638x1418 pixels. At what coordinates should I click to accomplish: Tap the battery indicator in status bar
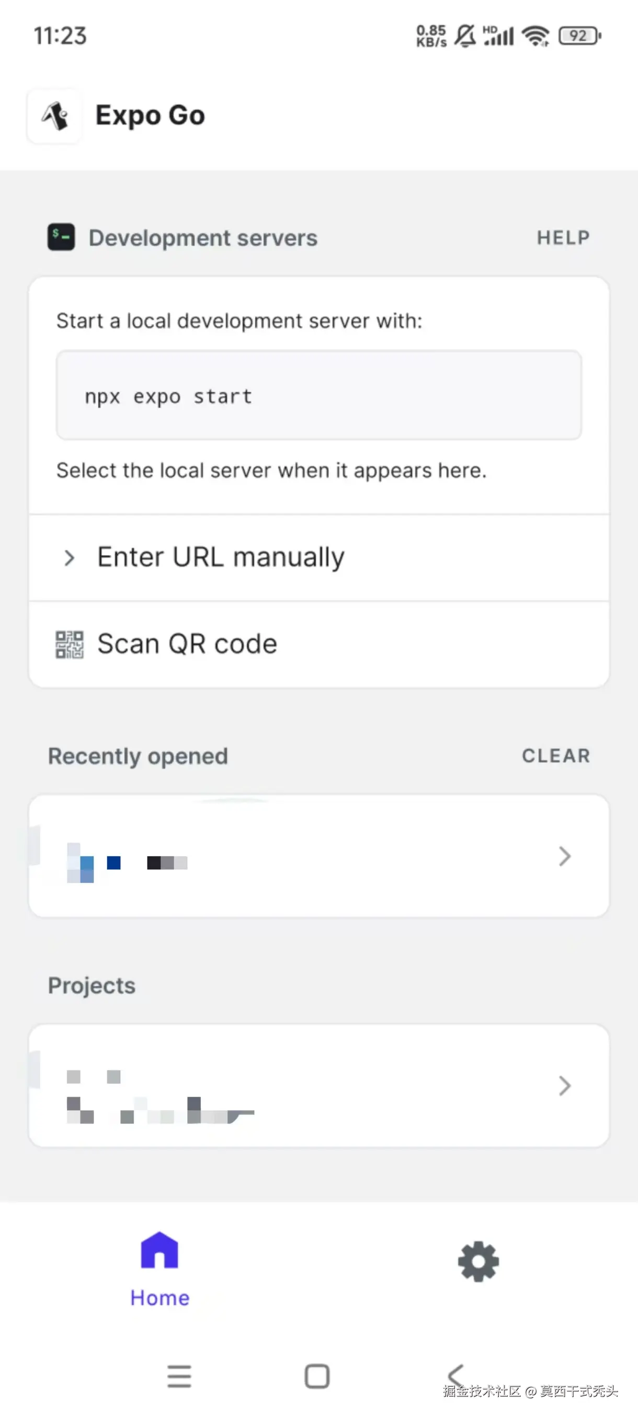(579, 37)
